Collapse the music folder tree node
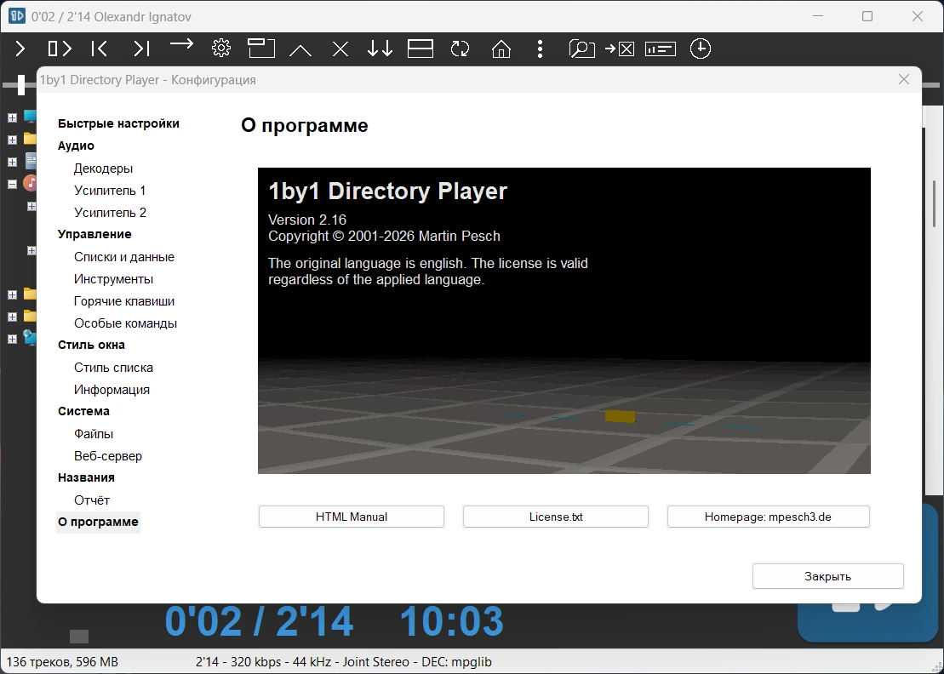Image resolution: width=944 pixels, height=674 pixels. coord(12,184)
